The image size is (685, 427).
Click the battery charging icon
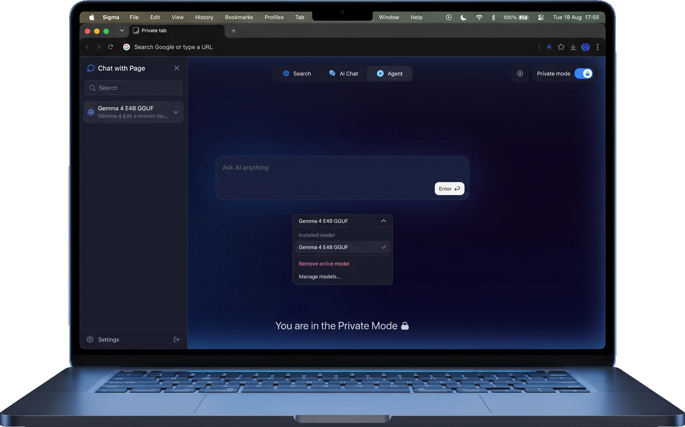(x=524, y=17)
